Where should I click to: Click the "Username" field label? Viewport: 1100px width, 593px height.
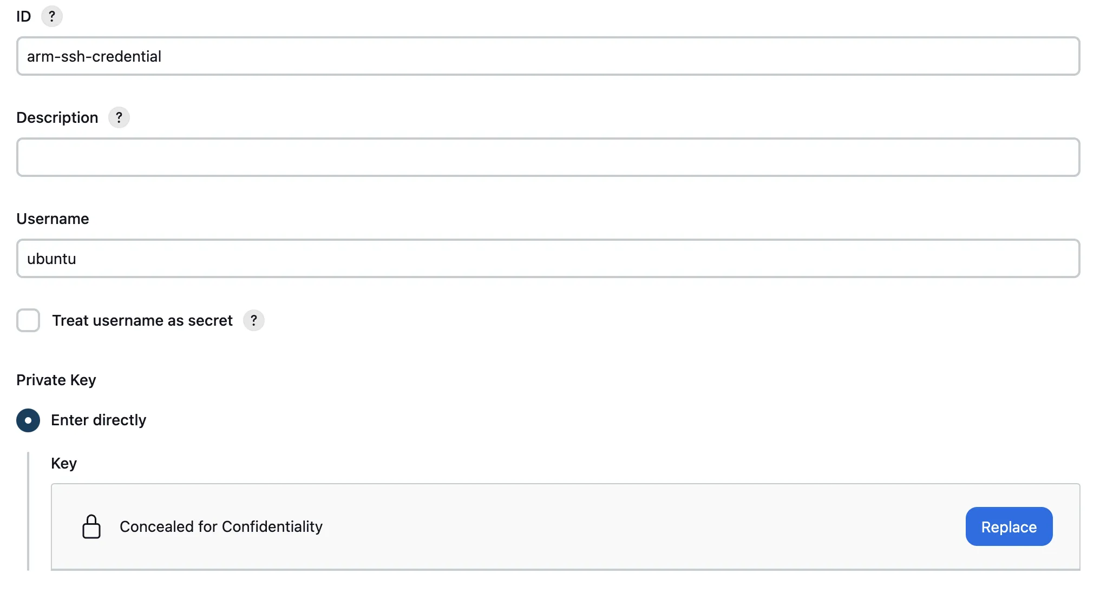(x=53, y=219)
